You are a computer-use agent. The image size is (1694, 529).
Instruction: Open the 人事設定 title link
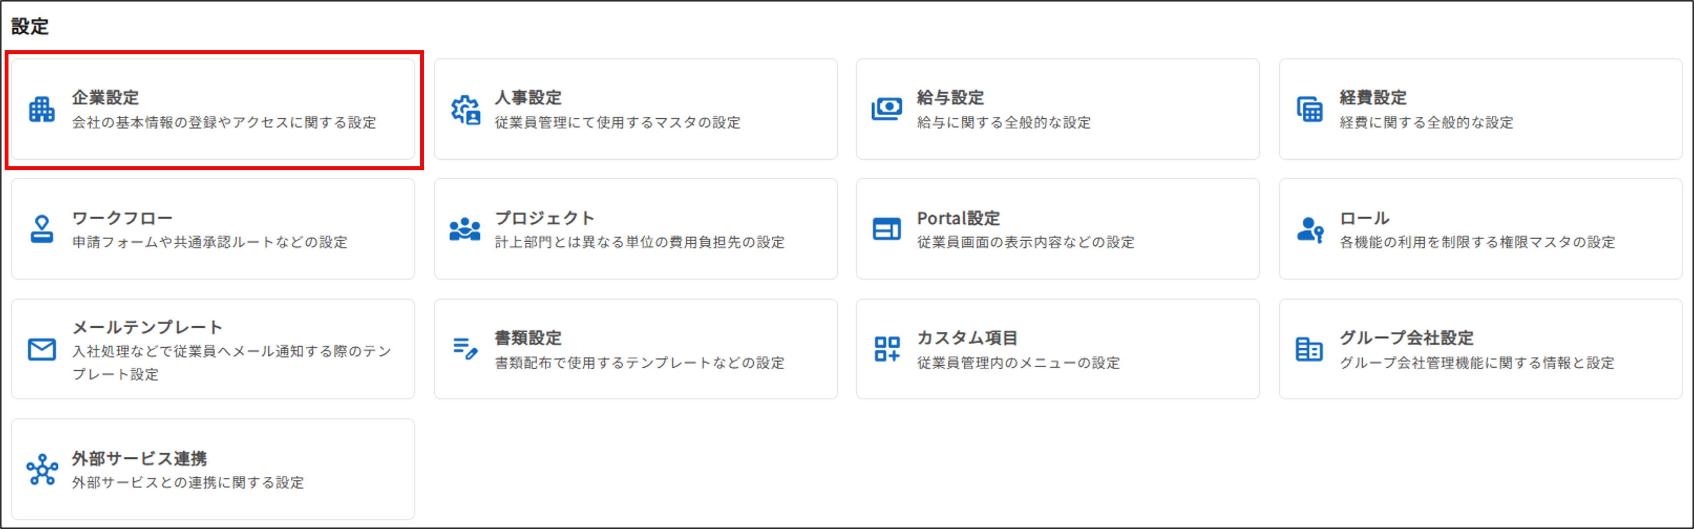tap(528, 97)
